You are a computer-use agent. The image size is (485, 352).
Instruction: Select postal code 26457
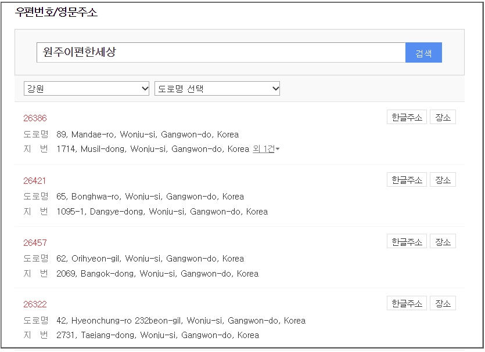(35, 243)
